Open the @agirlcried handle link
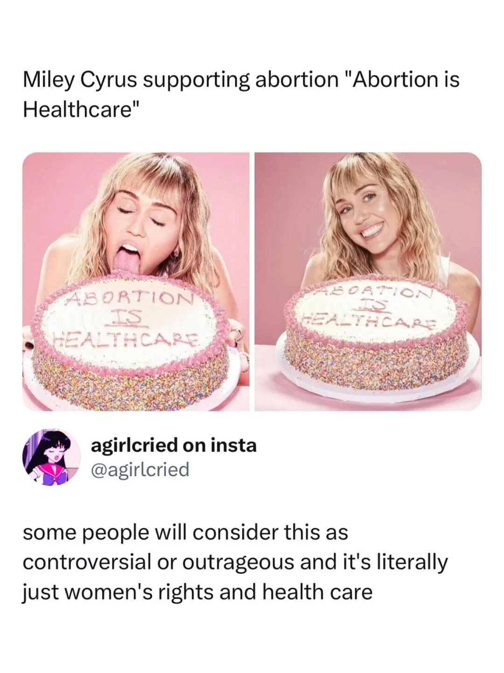This screenshot has width=504, height=673. tap(140, 469)
